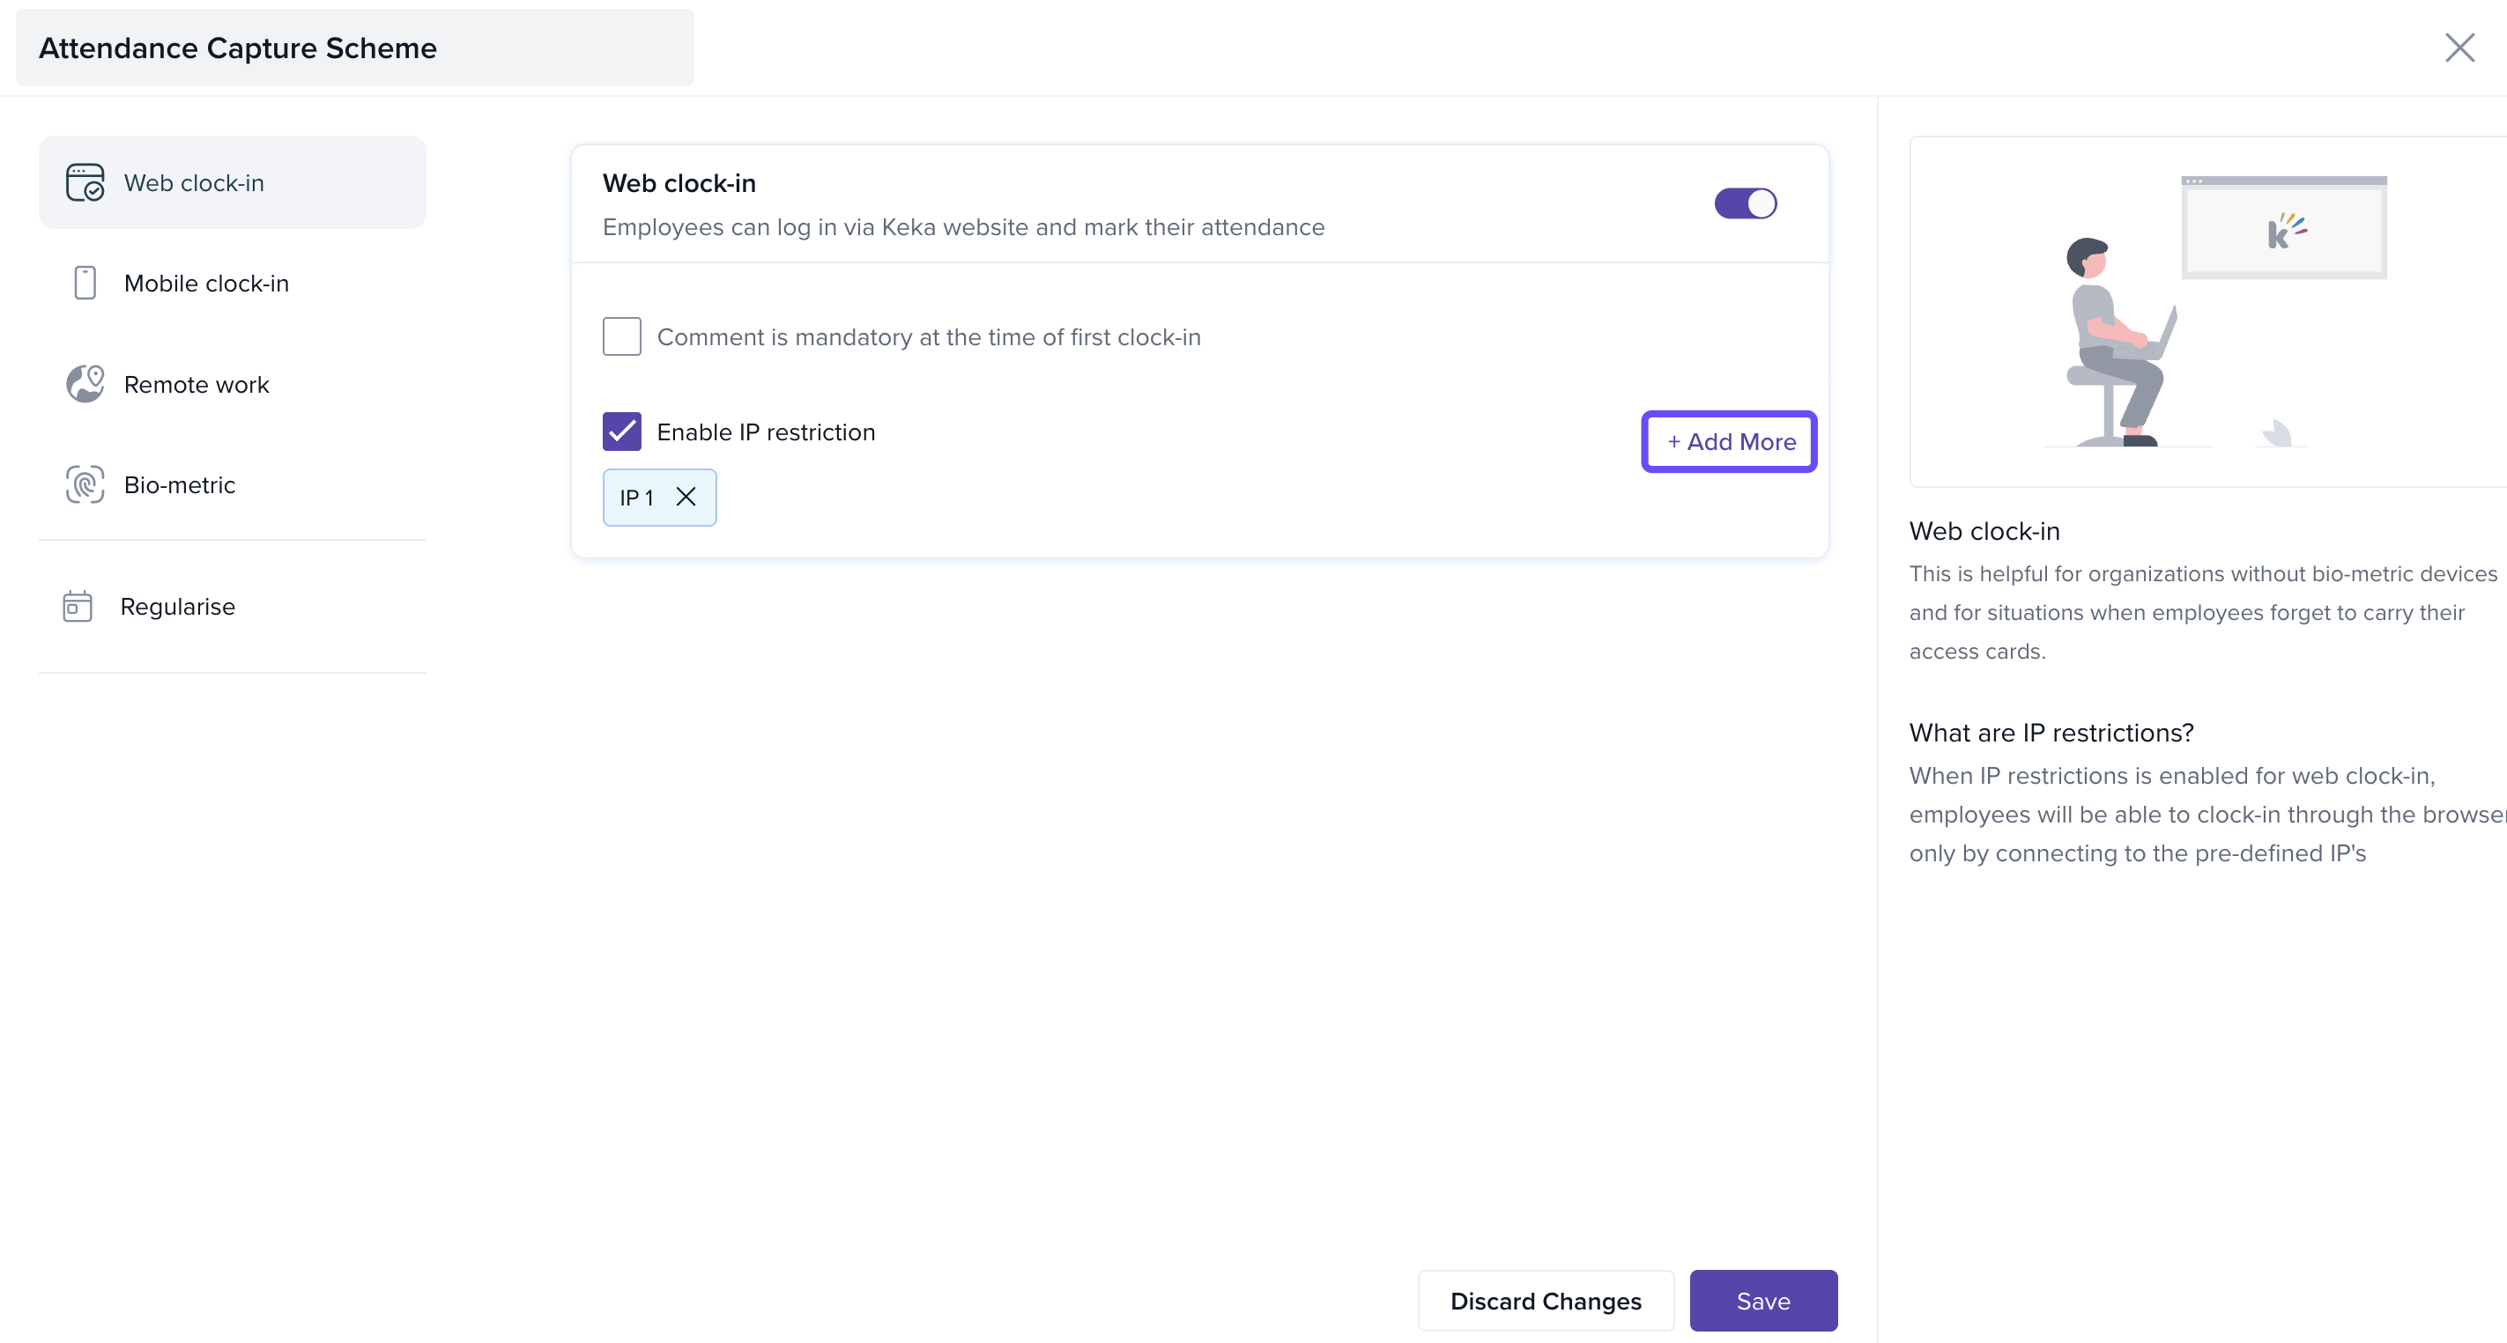
Task: Uncheck Enable IP restriction checkbox
Action: [x=621, y=432]
